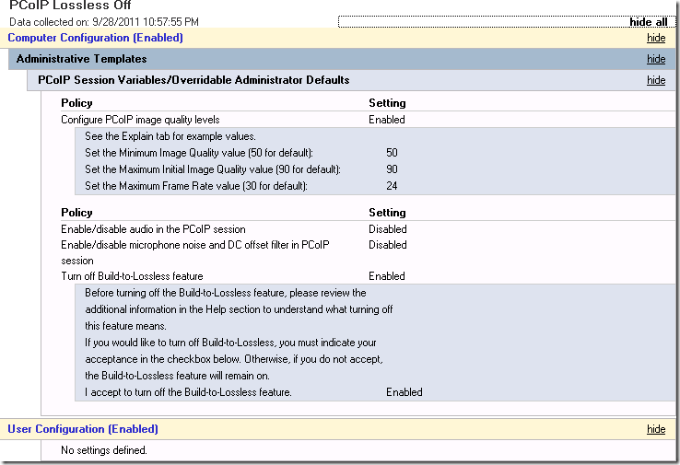Image resolution: width=680 pixels, height=465 pixels.
Task: Select User Configuration (Enabled) heading
Action: pyautogui.click(x=83, y=429)
